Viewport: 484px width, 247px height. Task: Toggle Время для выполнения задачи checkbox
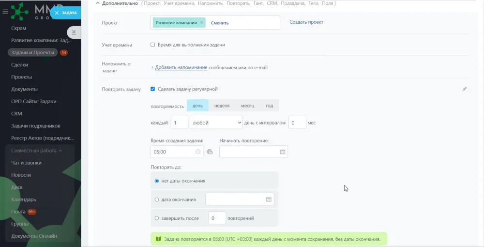(152, 45)
